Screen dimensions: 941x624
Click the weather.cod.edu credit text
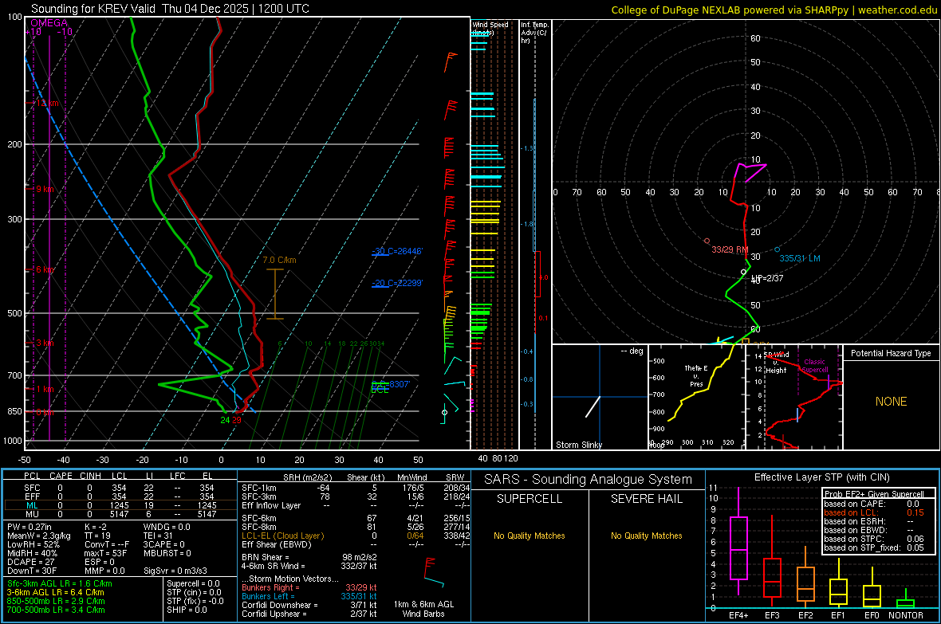pos(897,10)
